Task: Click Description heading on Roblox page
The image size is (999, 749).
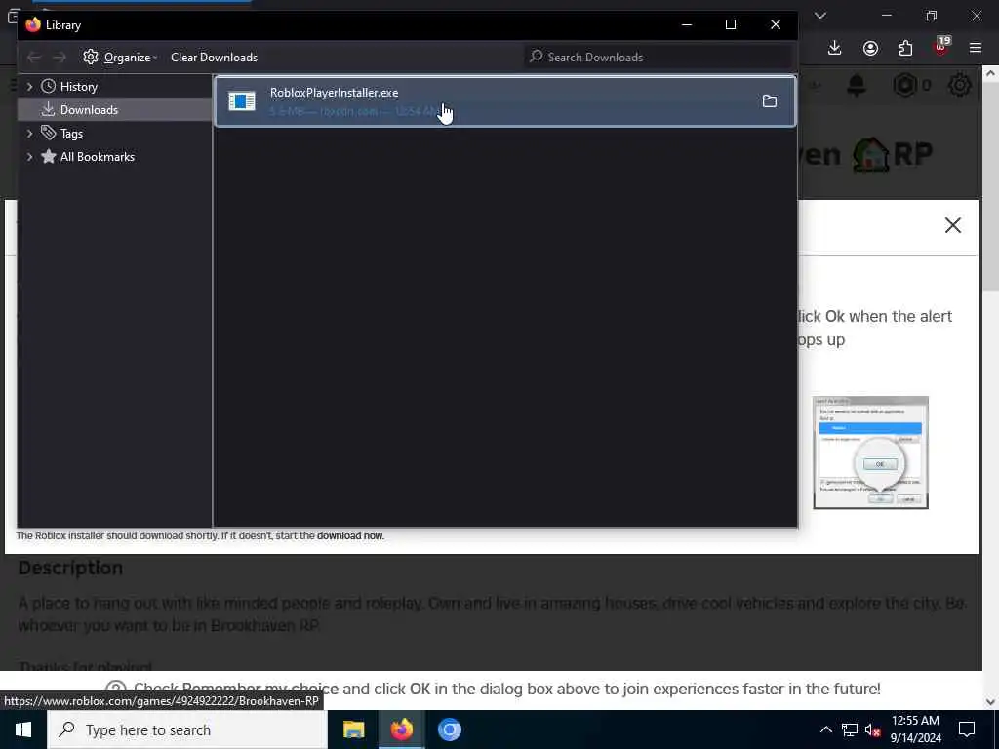Action: point(70,568)
